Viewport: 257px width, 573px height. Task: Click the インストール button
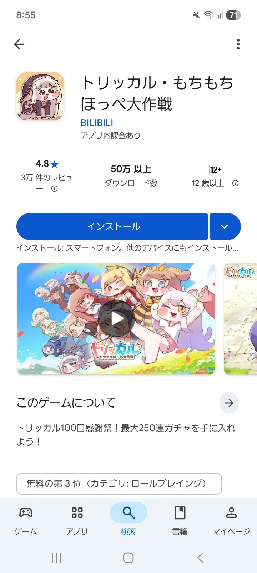pos(112,226)
